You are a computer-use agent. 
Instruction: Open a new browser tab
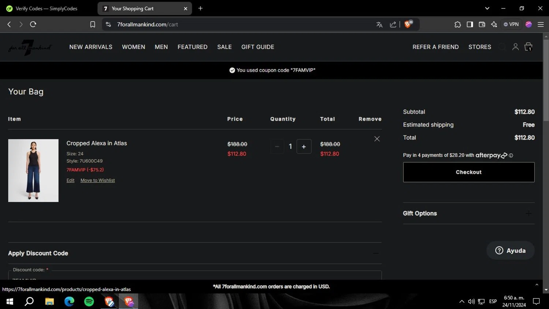200,8
